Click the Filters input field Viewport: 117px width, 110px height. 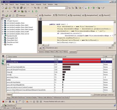click(x=51, y=95)
